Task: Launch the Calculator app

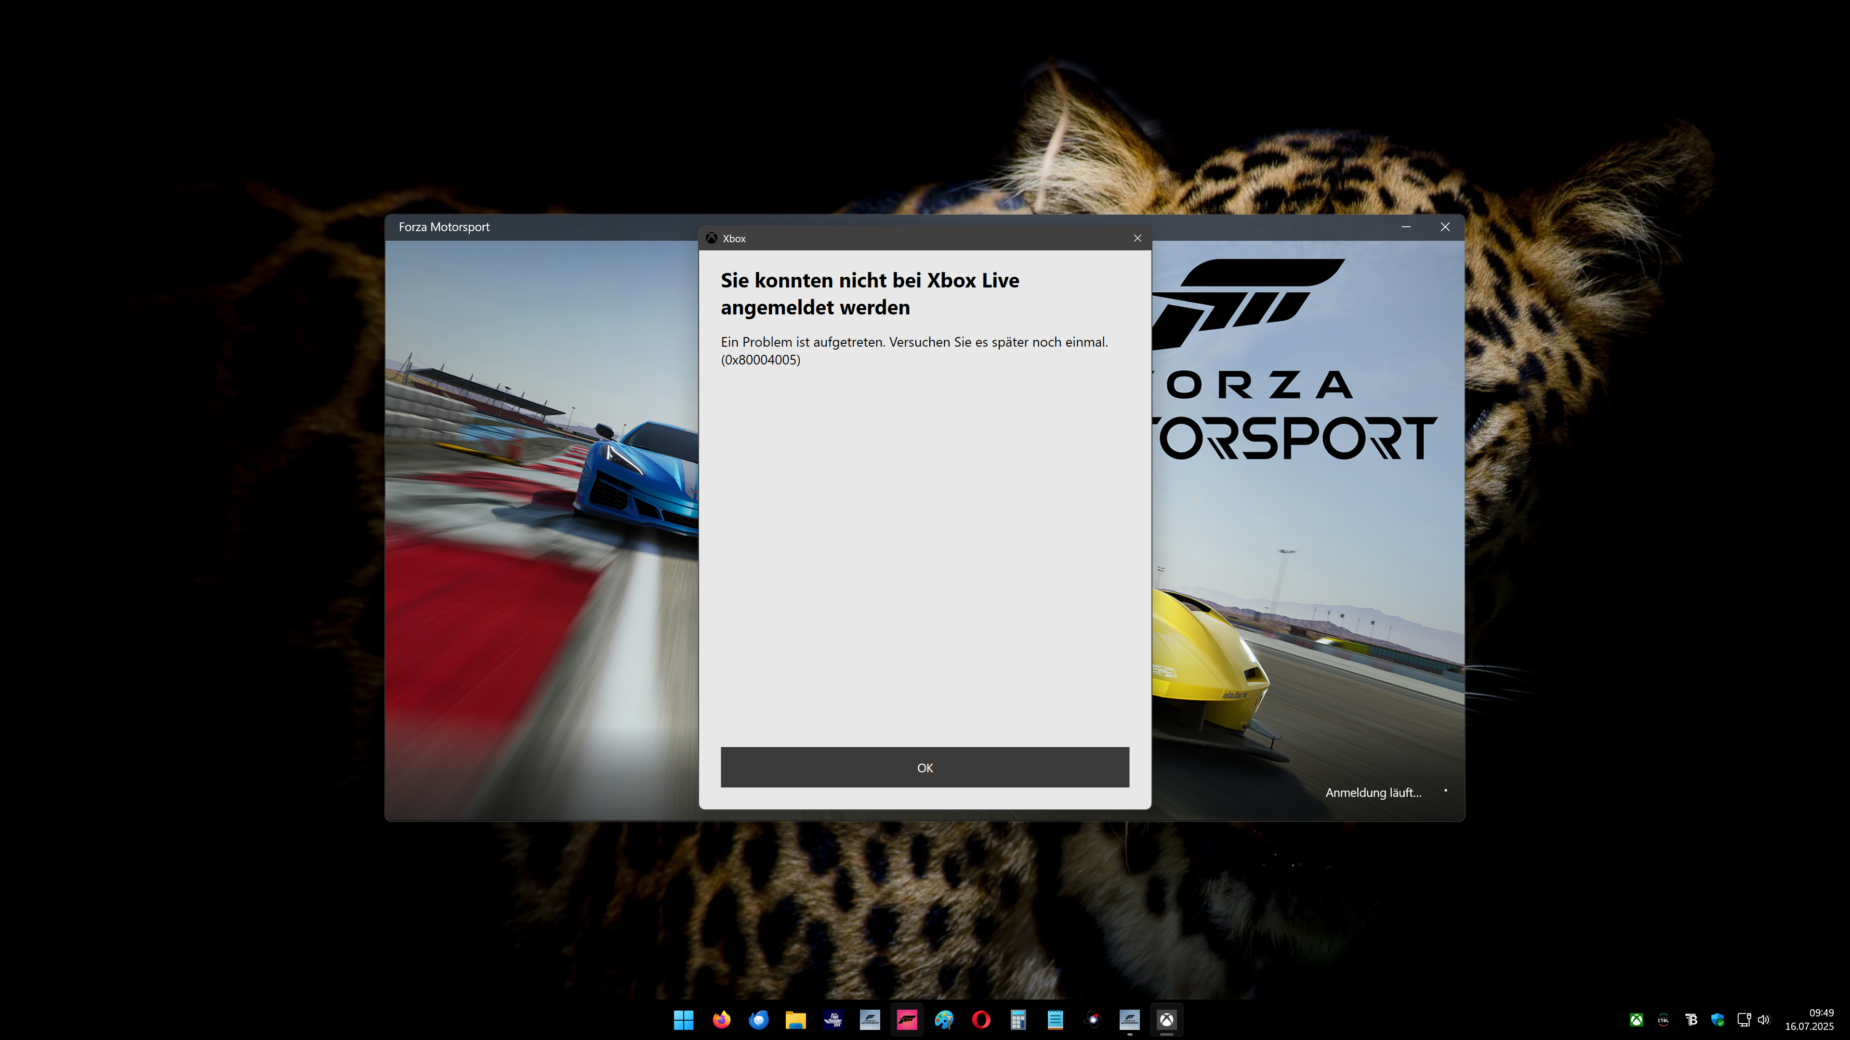Action: coord(1017,1019)
